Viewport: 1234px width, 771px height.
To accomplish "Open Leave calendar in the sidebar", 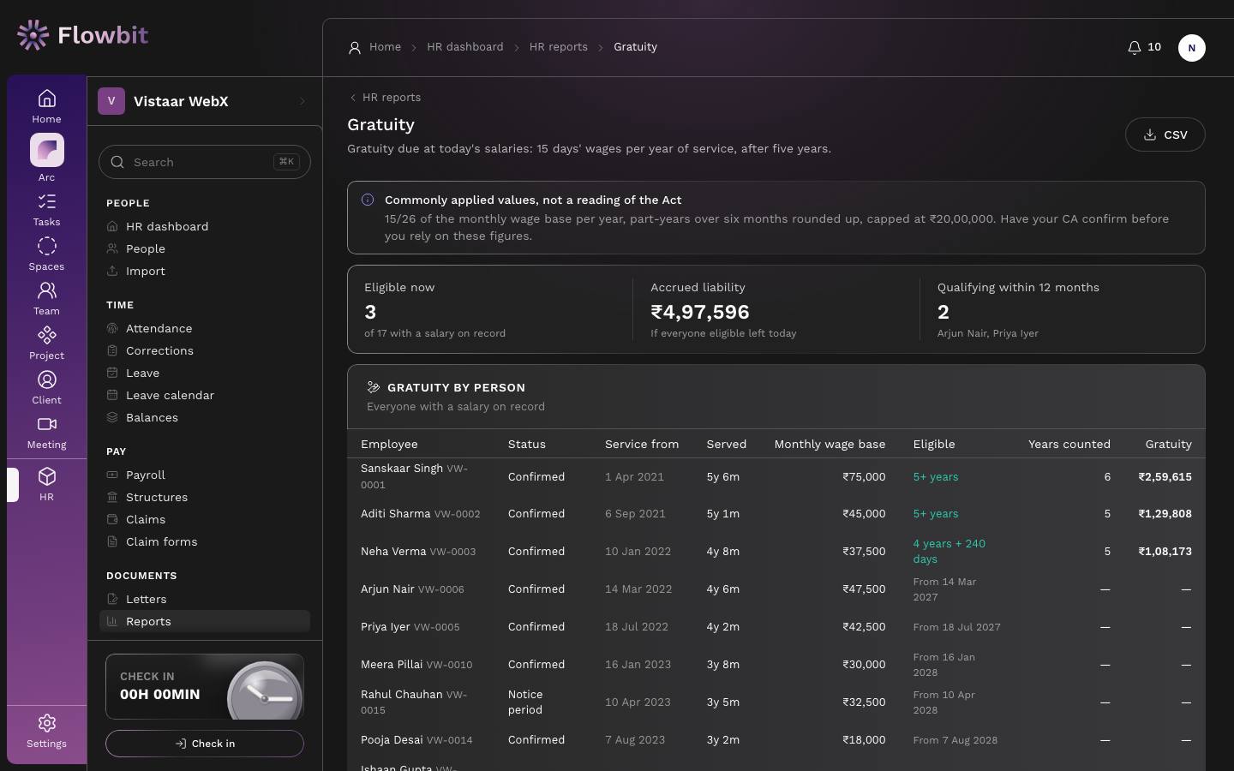I will [x=205, y=395].
